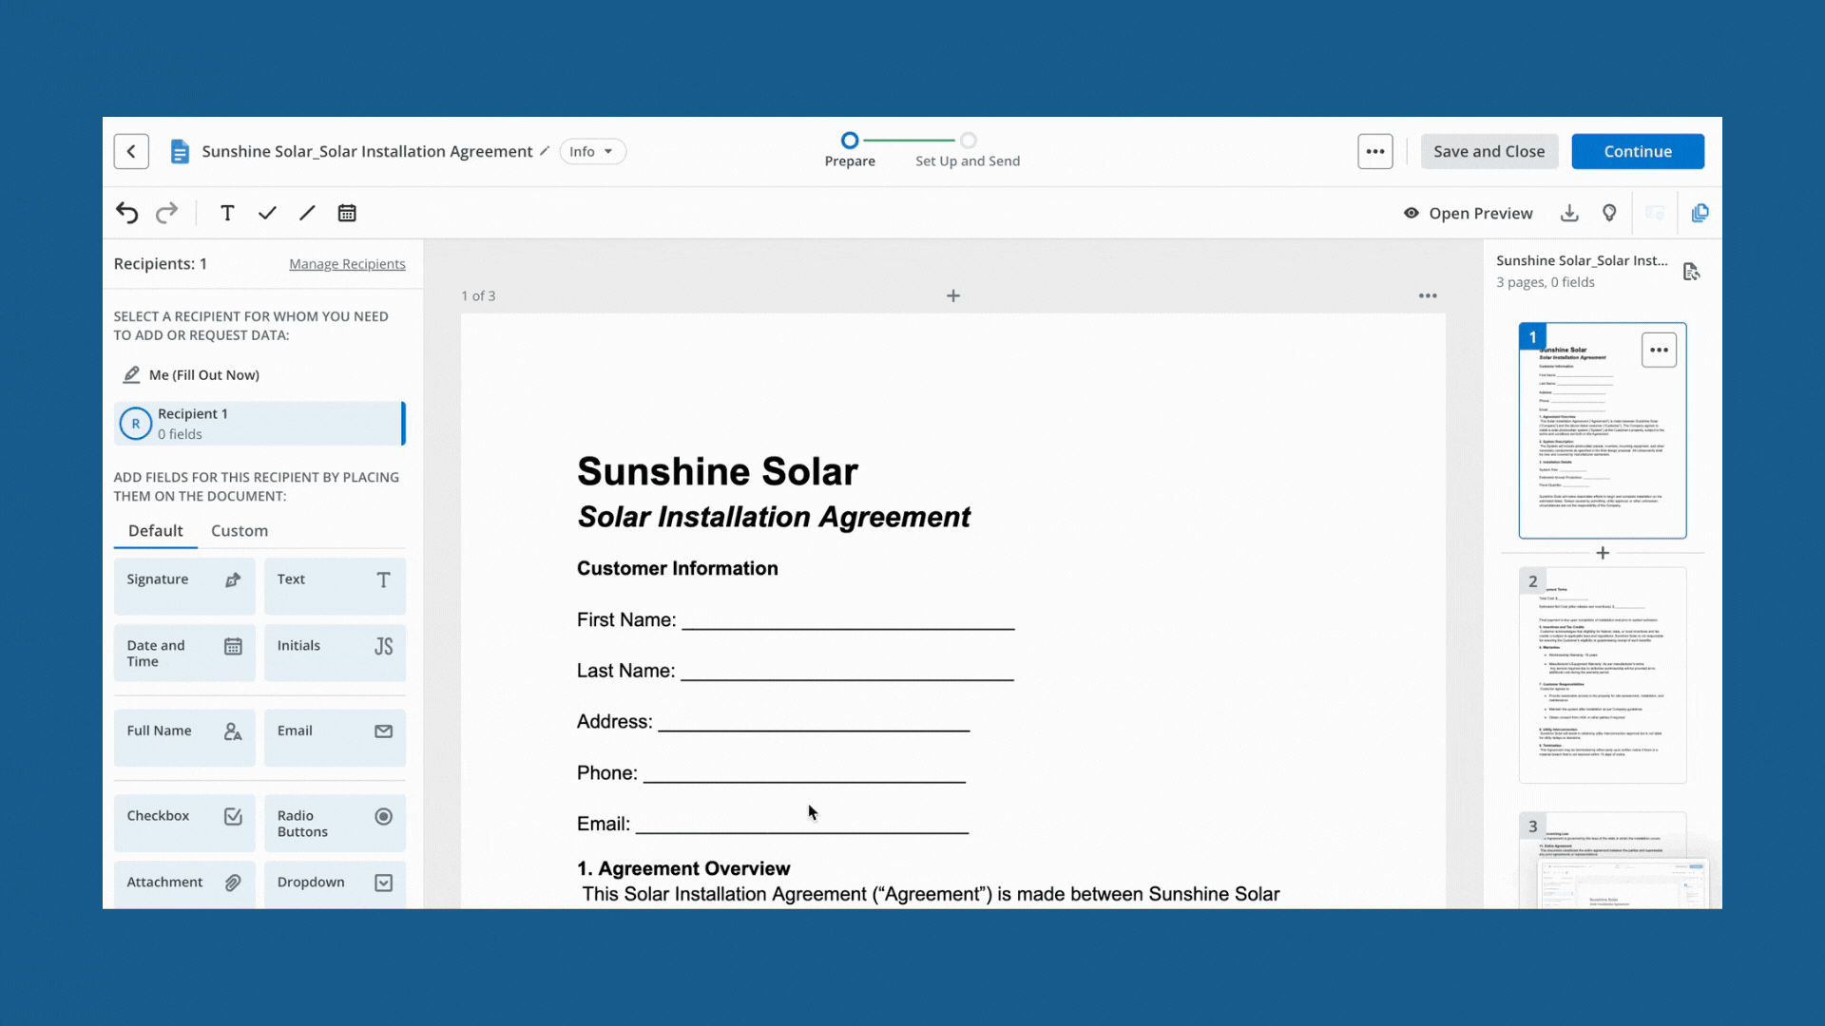1825x1026 pixels.
Task: Open the more options menu in header
Action: pos(1375,151)
